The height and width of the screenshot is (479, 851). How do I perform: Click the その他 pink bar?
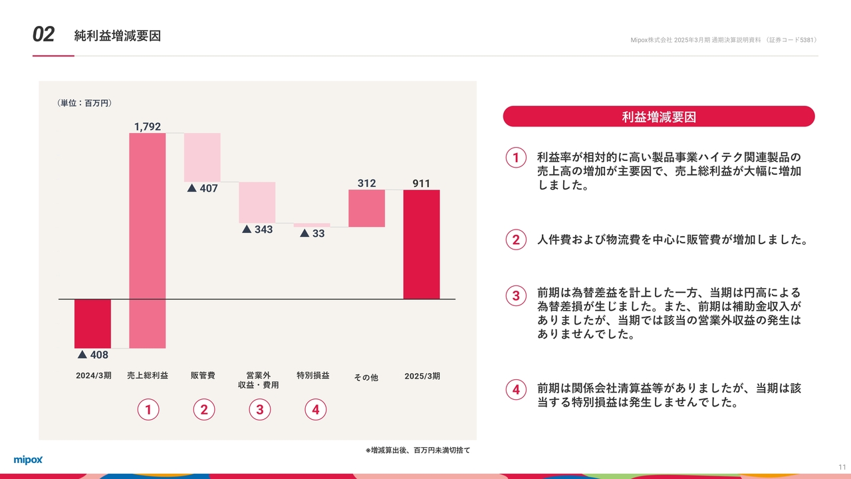[366, 208]
